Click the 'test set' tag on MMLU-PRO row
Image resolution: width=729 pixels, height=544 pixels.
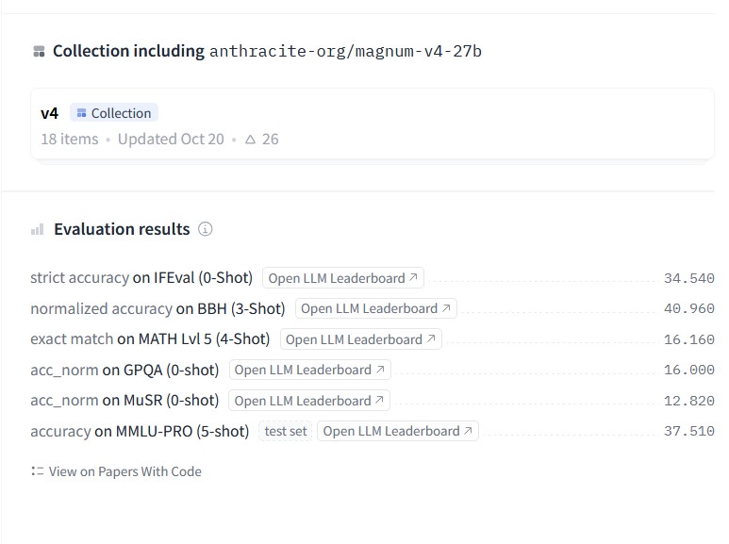286,431
